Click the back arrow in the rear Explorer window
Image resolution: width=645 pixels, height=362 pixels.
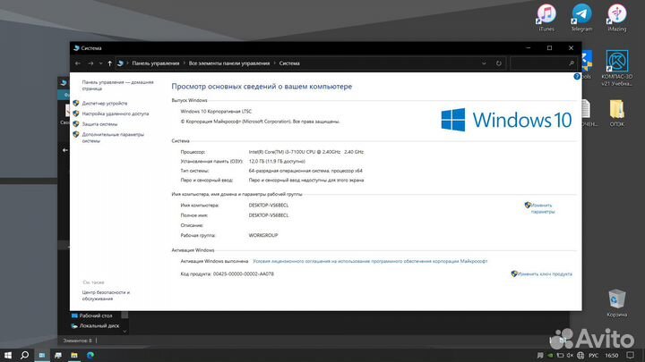(x=65, y=150)
